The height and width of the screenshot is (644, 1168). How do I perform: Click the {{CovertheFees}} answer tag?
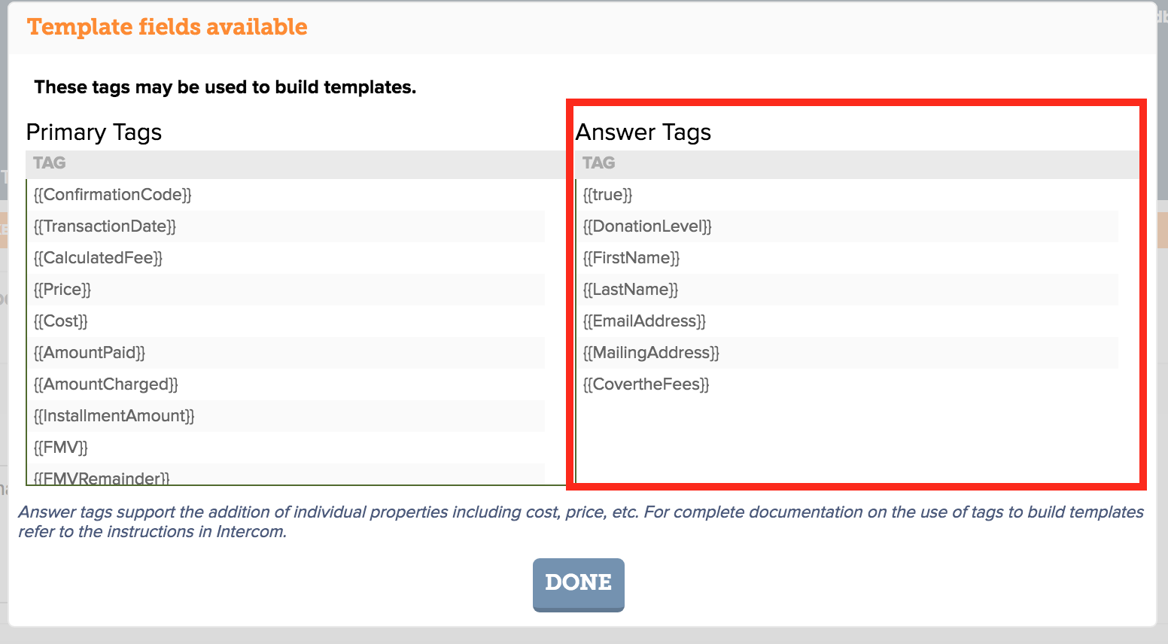[646, 384]
